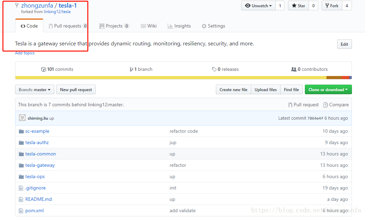Click the fork icon beside zhongzunfa

click(17, 5)
